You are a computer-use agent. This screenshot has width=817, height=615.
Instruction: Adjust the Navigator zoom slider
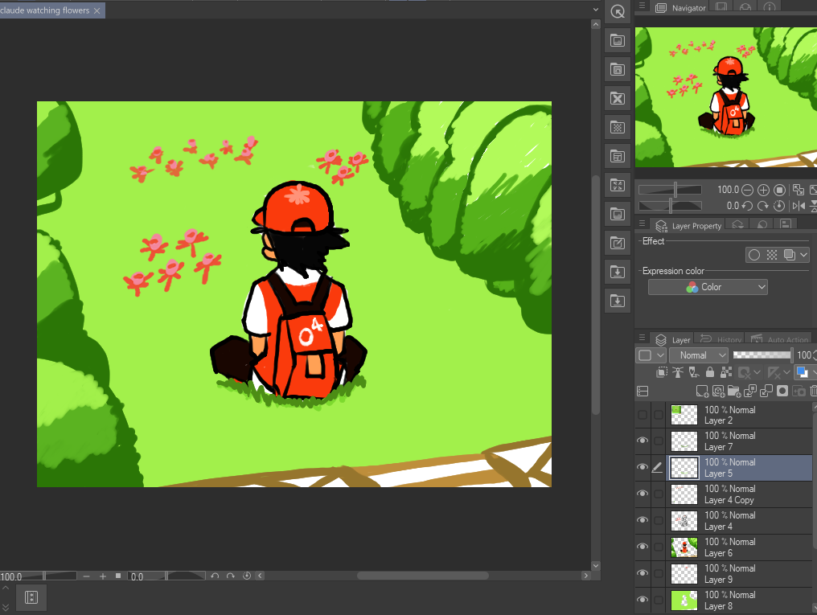pyautogui.click(x=670, y=190)
